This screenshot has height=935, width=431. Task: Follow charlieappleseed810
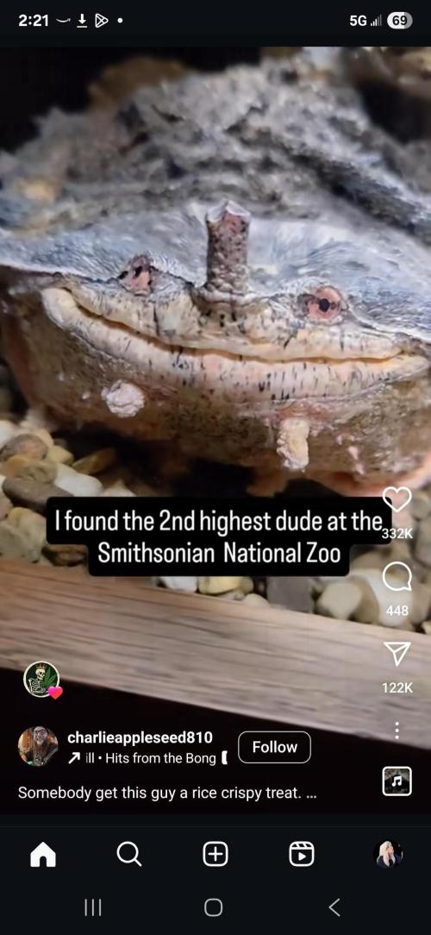tap(274, 747)
